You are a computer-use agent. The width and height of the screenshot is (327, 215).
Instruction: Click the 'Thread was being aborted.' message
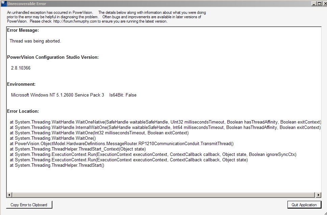35,41
